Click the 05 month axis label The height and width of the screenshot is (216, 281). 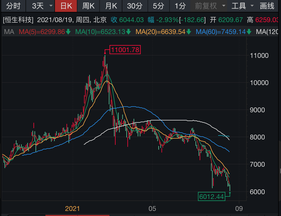tap(152, 209)
